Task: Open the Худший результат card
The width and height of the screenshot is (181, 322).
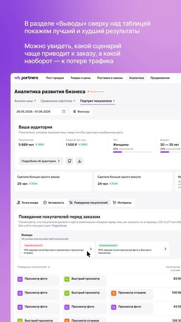Action: [x=58, y=249]
